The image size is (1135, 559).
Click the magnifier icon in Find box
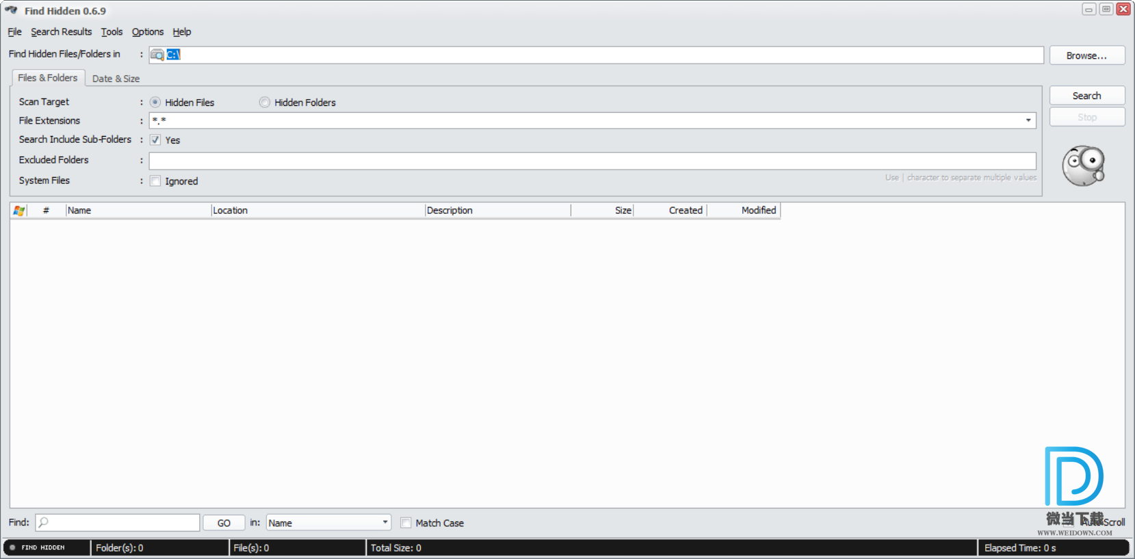pos(44,523)
